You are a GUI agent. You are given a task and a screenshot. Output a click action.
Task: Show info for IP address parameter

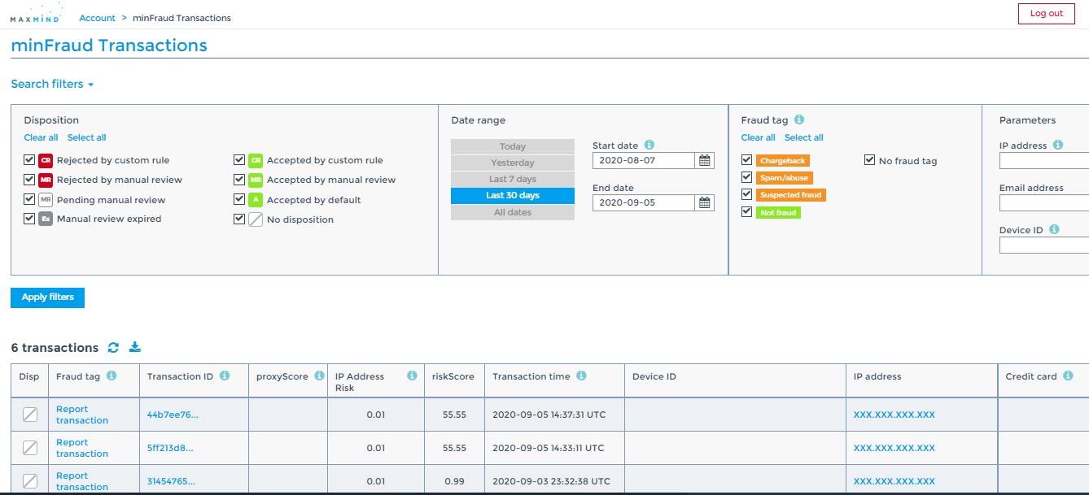(1058, 145)
